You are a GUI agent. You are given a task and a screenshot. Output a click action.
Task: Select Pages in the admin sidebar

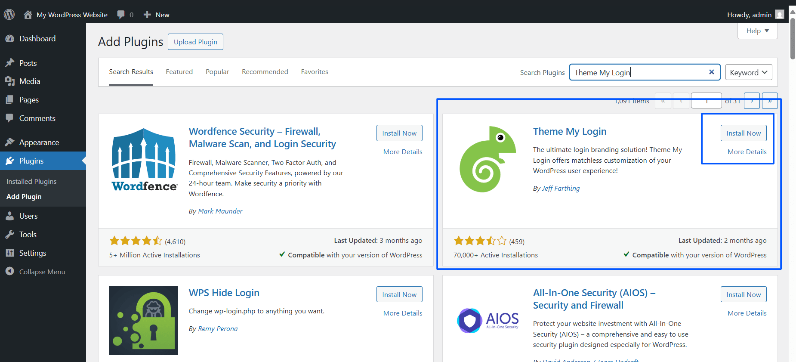point(43,100)
